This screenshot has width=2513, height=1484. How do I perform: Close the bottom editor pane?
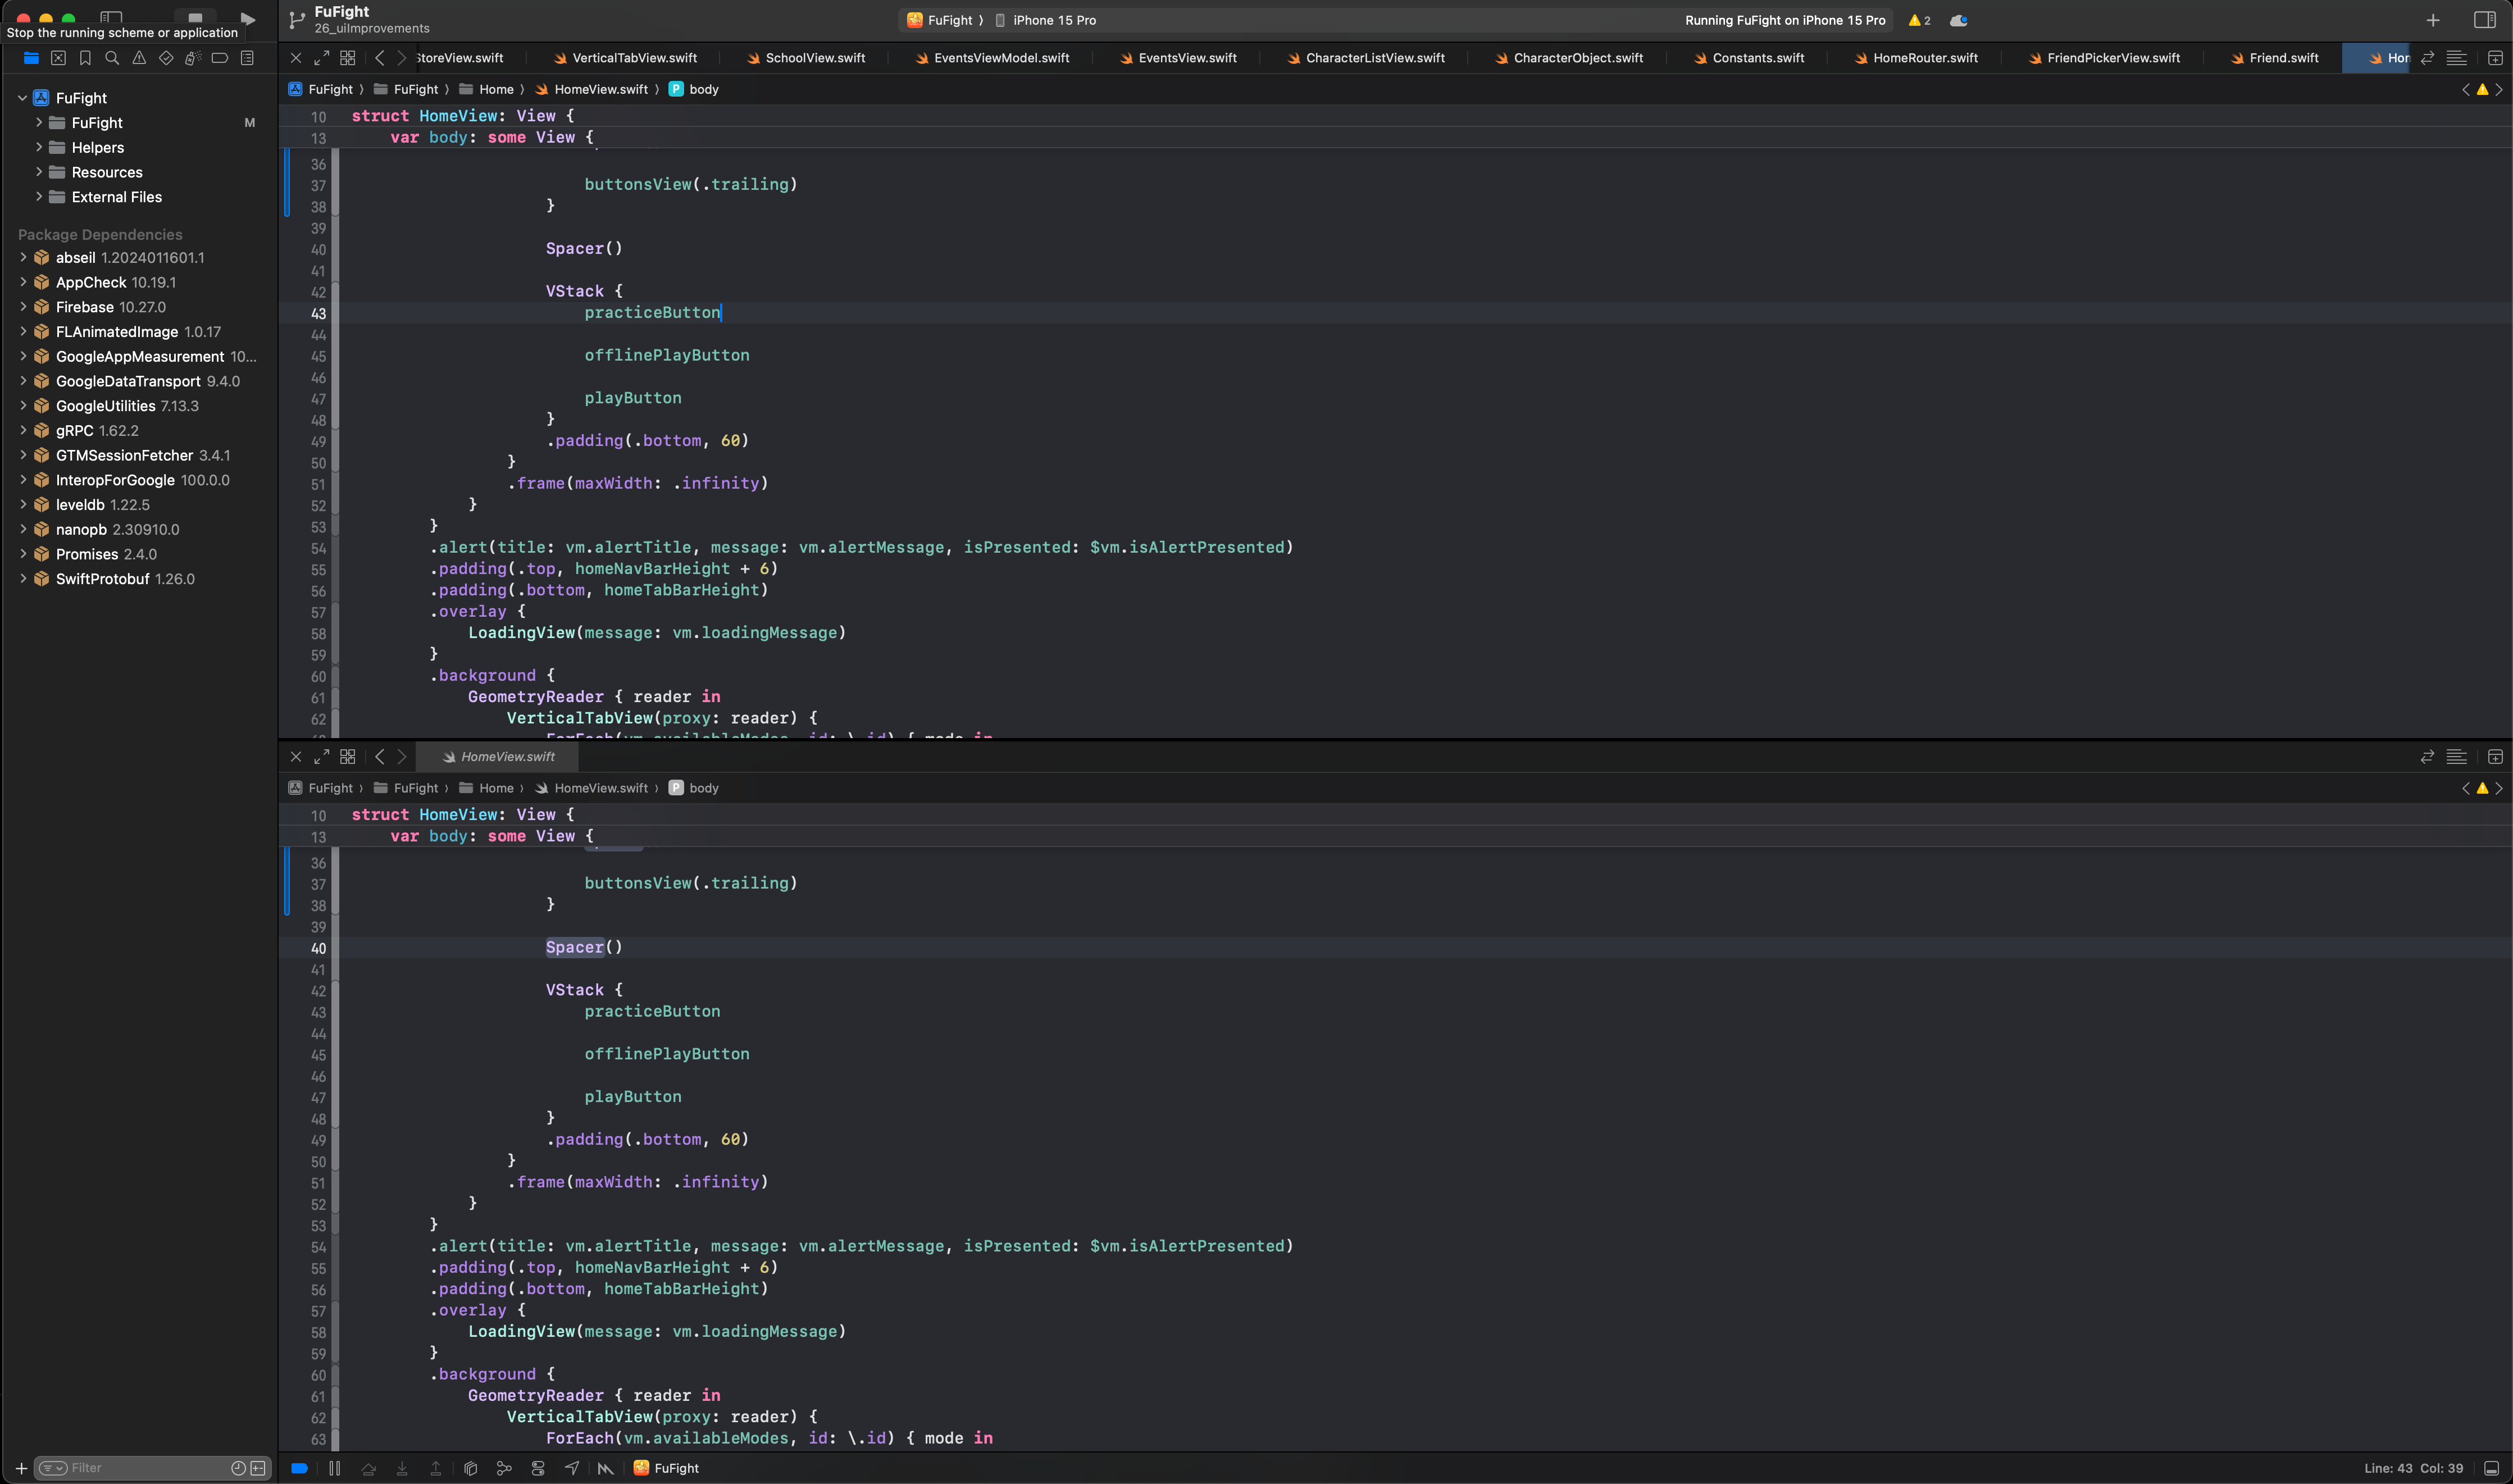[296, 757]
